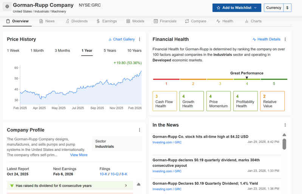The width and height of the screenshot is (302, 194).
Task: Select the 3 Months time range
Action: [x=62, y=51]
